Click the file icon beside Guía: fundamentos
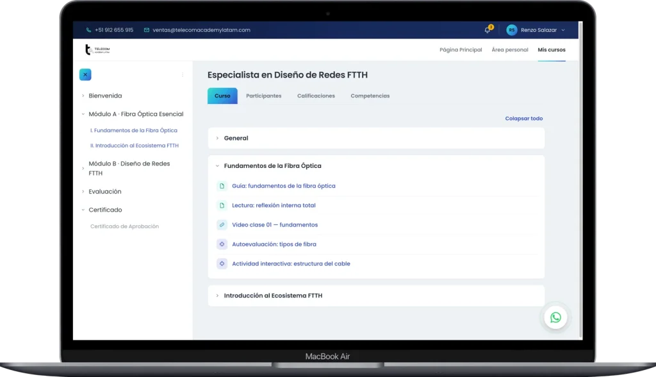This screenshot has width=656, height=377. [222, 186]
